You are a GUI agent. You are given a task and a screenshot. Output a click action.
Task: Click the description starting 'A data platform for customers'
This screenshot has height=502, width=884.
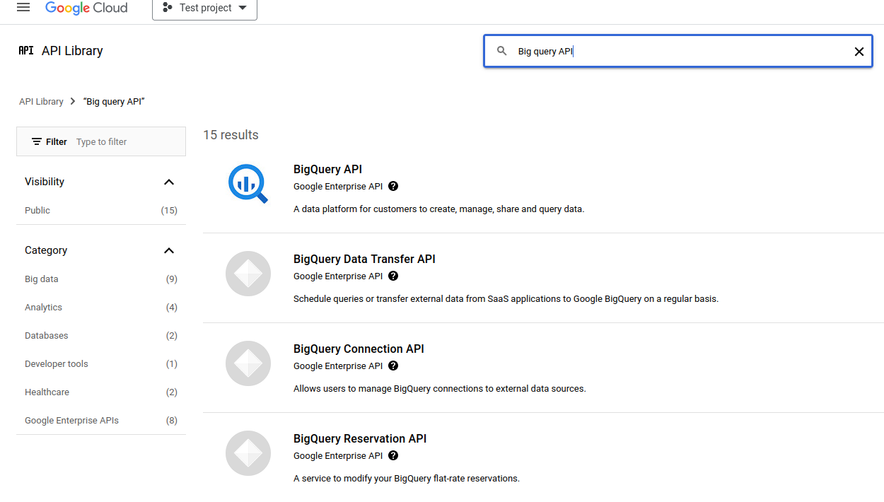point(438,209)
